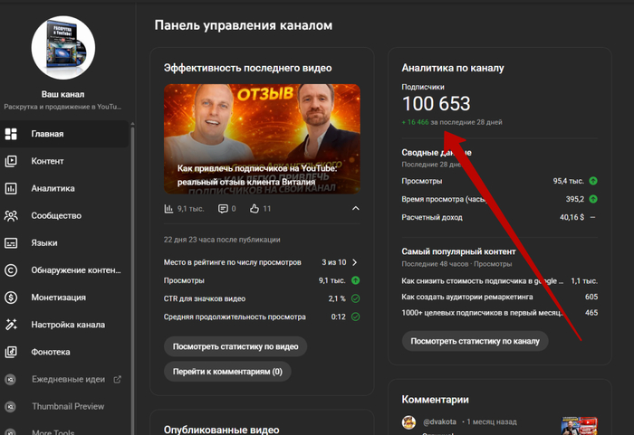Click the Ваш канал label
The image size is (634, 435).
[x=63, y=94]
